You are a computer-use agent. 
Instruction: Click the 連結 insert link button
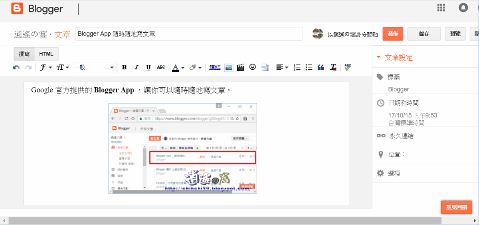215,68
